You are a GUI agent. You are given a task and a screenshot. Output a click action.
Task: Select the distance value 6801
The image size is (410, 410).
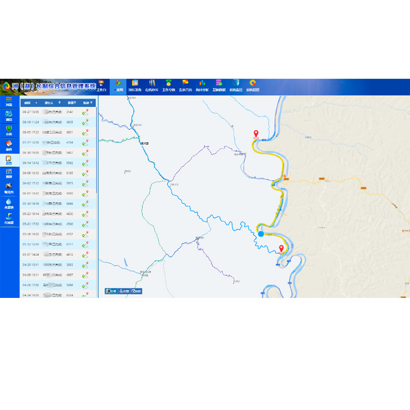click(69, 132)
